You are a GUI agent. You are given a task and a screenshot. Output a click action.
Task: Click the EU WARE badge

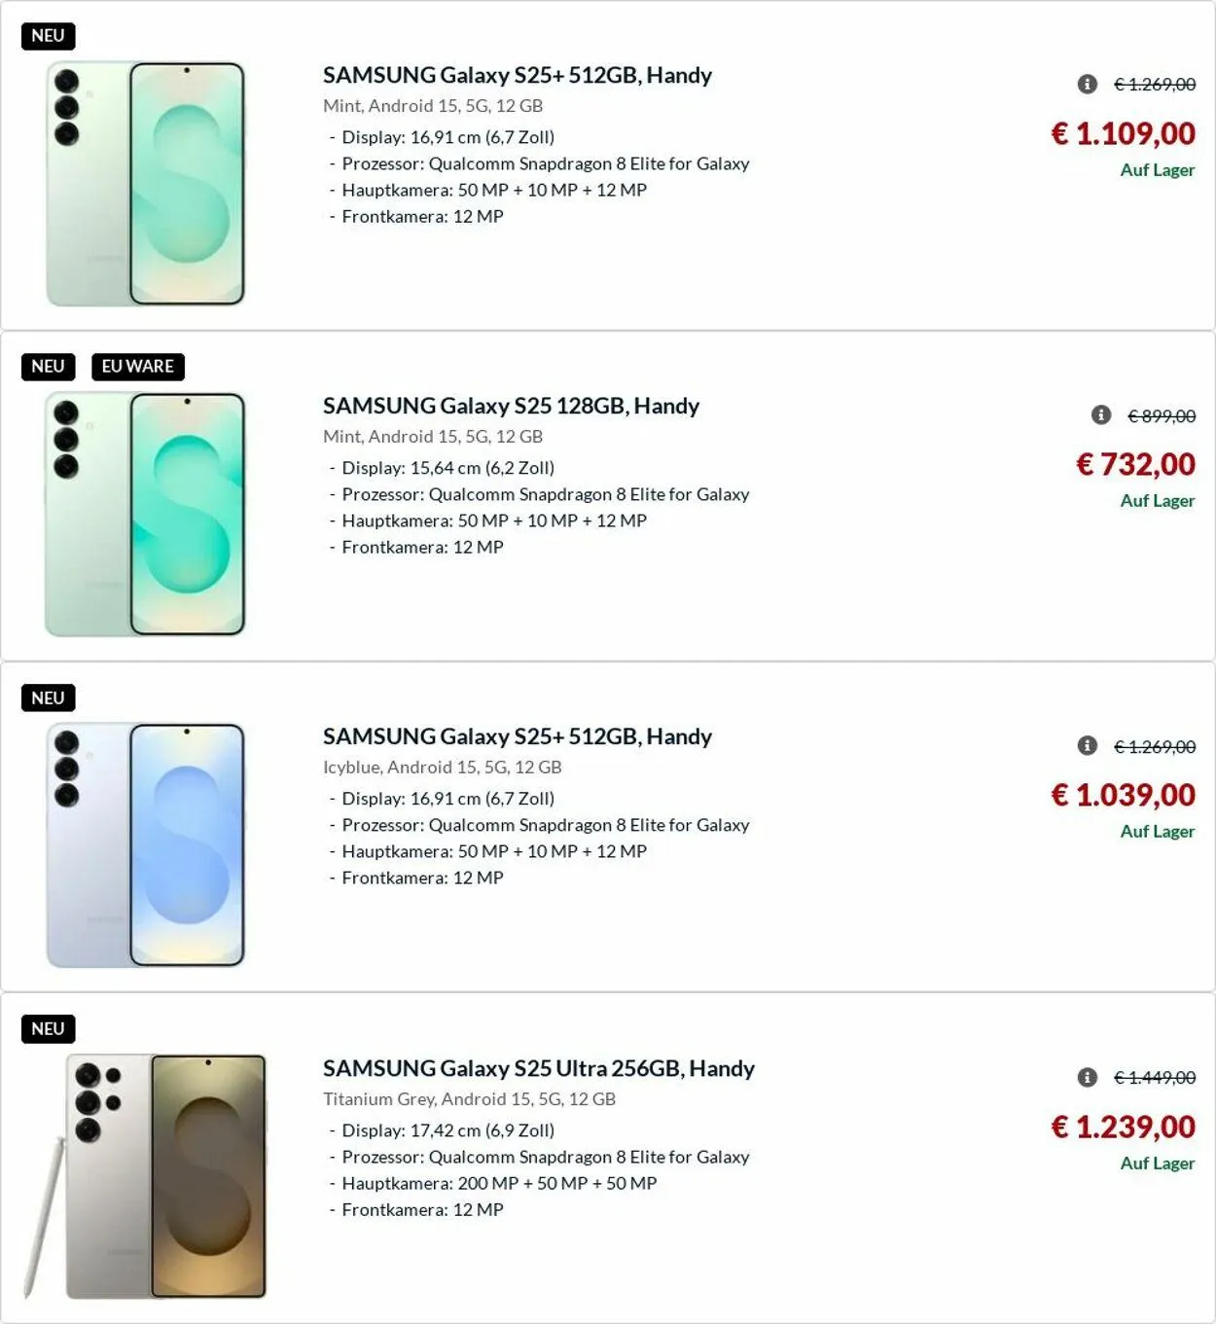pyautogui.click(x=137, y=367)
